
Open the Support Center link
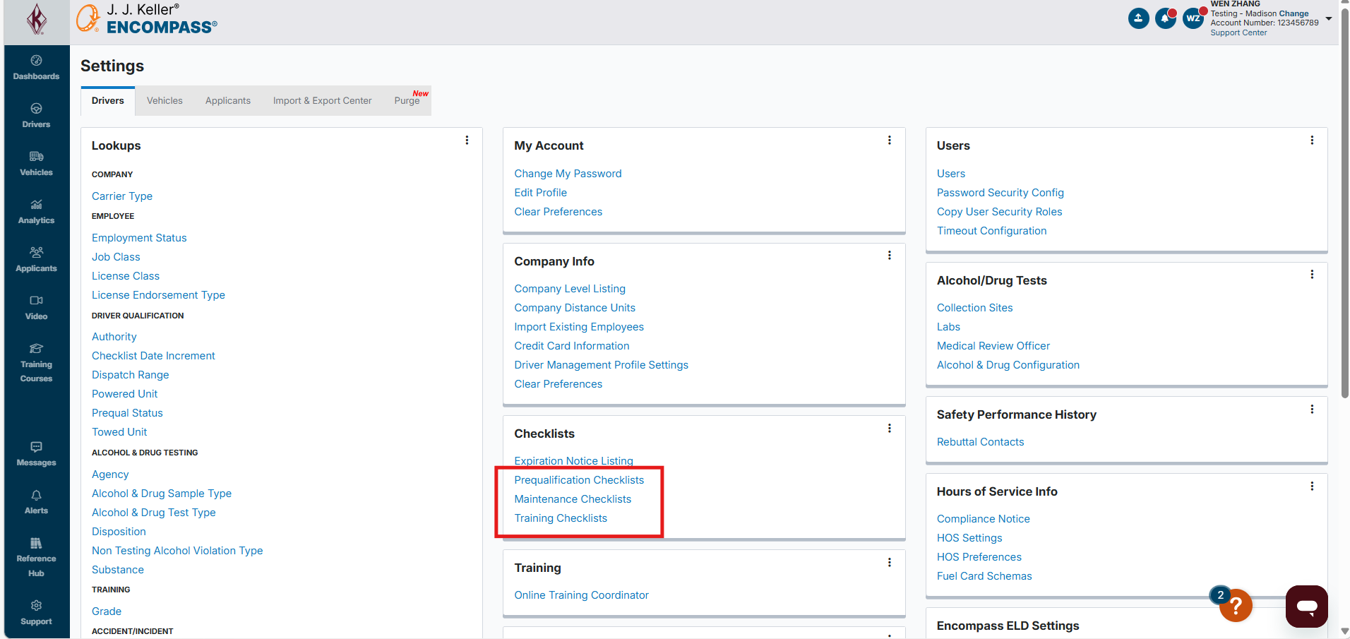(1238, 32)
